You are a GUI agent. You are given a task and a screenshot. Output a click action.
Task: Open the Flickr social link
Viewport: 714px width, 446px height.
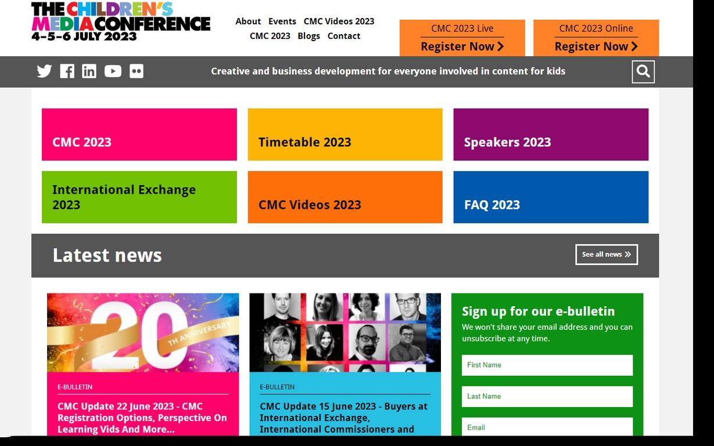pos(137,71)
